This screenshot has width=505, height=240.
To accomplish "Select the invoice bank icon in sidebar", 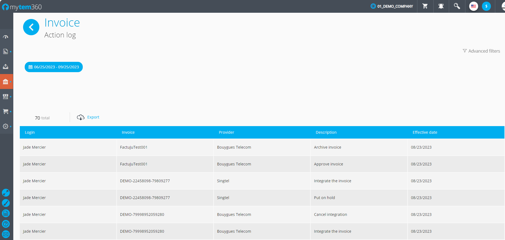I will [x=5, y=82].
